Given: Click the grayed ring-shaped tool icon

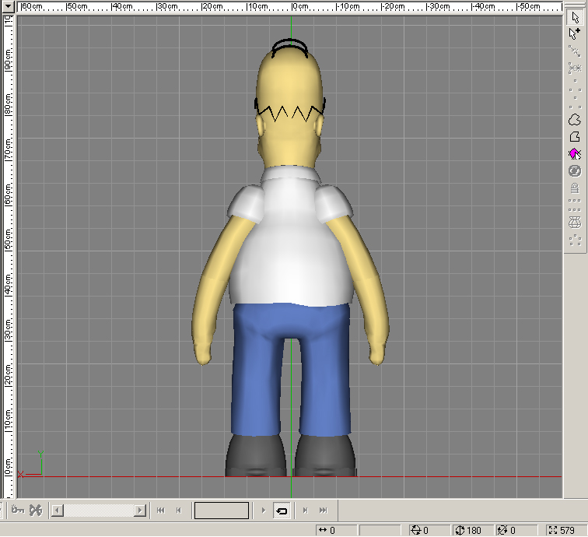Looking at the screenshot, I should click(575, 171).
